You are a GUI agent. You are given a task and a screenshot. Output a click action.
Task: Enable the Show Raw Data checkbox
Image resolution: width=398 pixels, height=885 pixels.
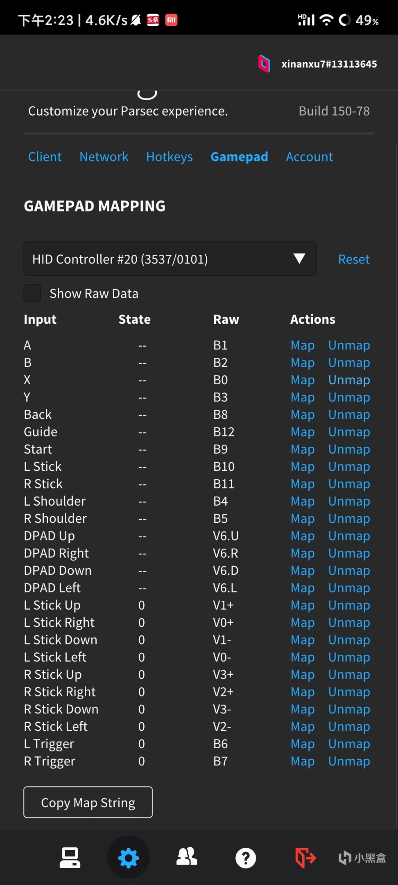pos(32,293)
